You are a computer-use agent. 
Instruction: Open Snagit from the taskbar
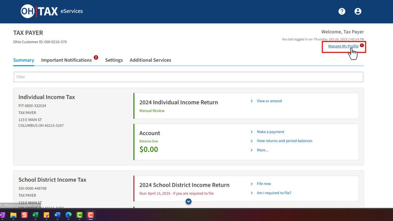point(24,215)
